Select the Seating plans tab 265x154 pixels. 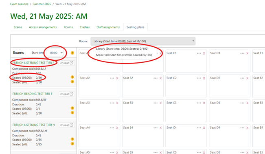[x=136, y=27]
